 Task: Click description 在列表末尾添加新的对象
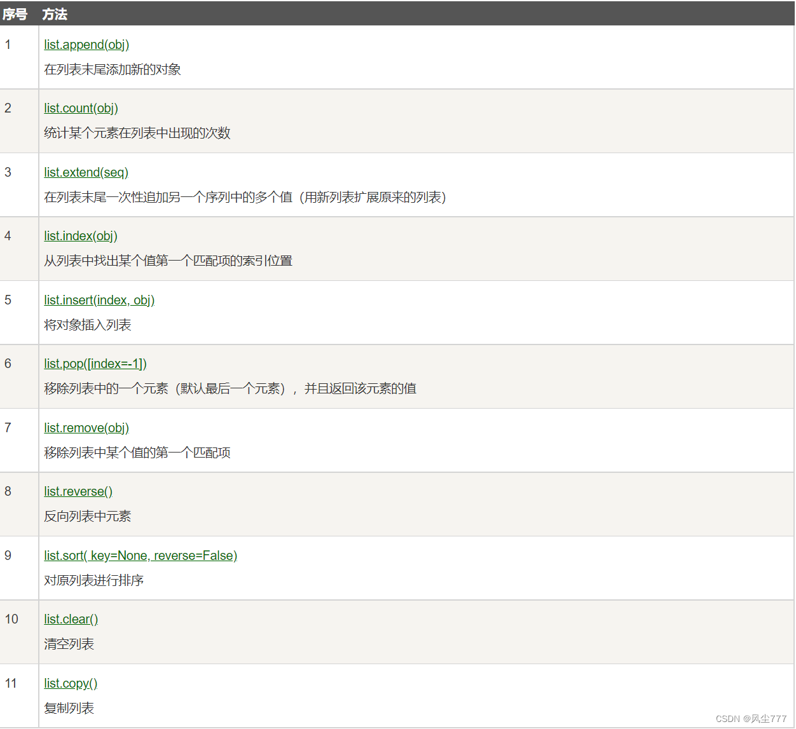pyautogui.click(x=113, y=69)
